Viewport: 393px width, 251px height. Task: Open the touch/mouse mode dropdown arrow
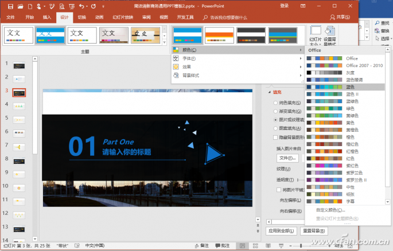pos(44,6)
